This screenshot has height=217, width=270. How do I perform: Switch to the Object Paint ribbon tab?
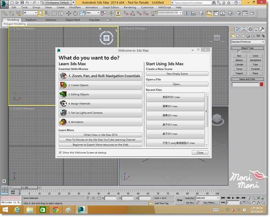pos(72,20)
